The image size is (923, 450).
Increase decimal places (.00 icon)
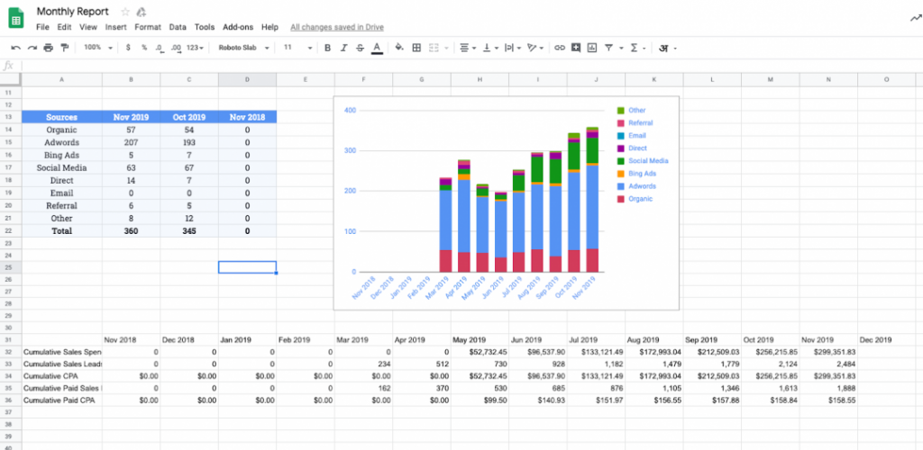click(x=176, y=48)
